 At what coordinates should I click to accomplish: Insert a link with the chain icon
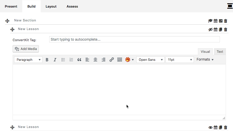point(112,60)
